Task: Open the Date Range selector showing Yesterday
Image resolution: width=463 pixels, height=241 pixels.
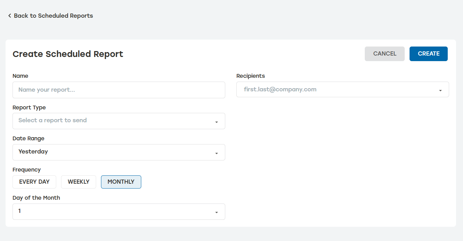Action: [119, 152]
